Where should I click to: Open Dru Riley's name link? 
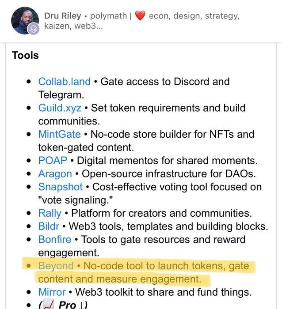63,16
